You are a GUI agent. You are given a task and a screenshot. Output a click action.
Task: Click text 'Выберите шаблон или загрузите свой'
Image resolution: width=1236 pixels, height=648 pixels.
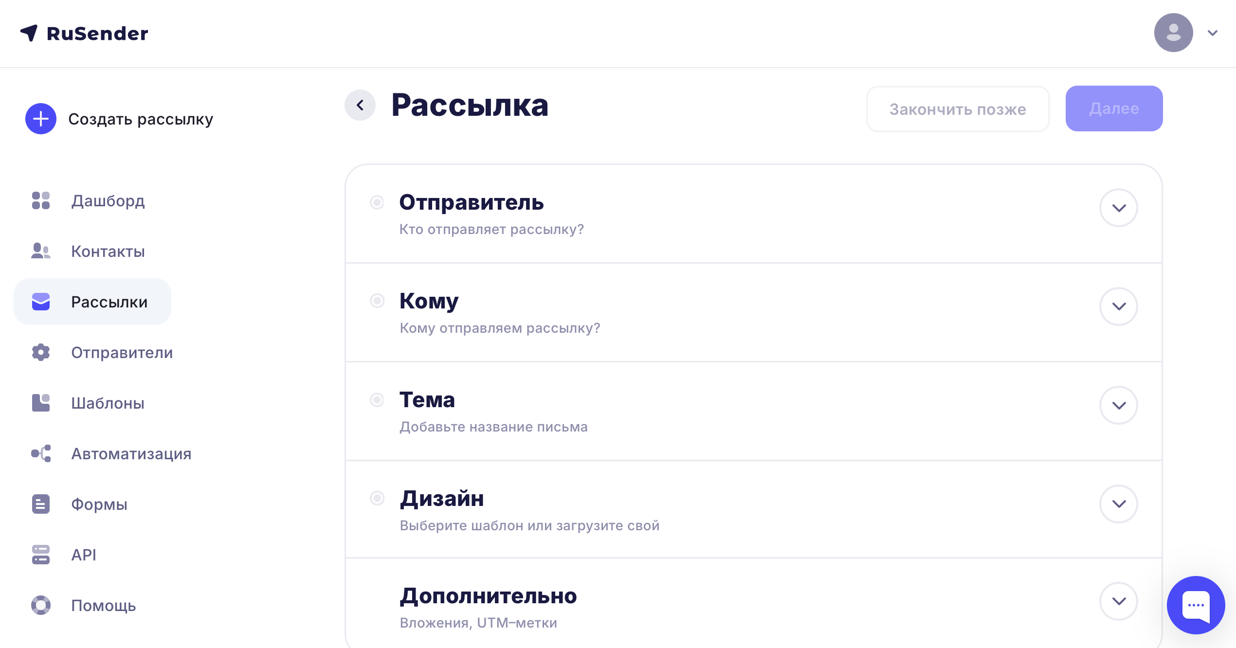(529, 525)
